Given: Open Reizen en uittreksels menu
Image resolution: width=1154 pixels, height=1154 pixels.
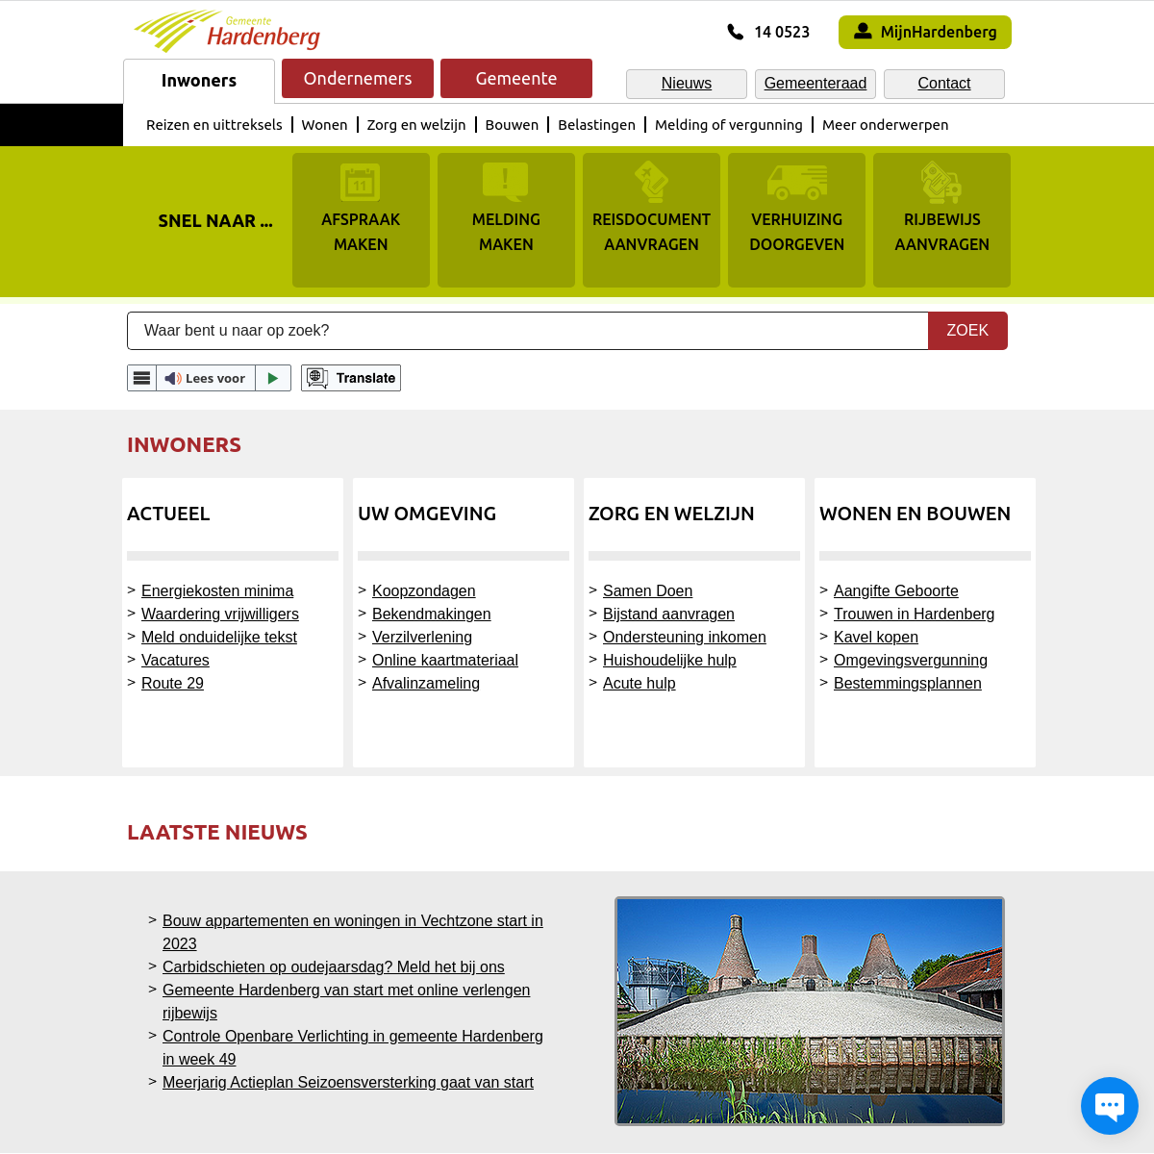Looking at the screenshot, I should [214, 125].
